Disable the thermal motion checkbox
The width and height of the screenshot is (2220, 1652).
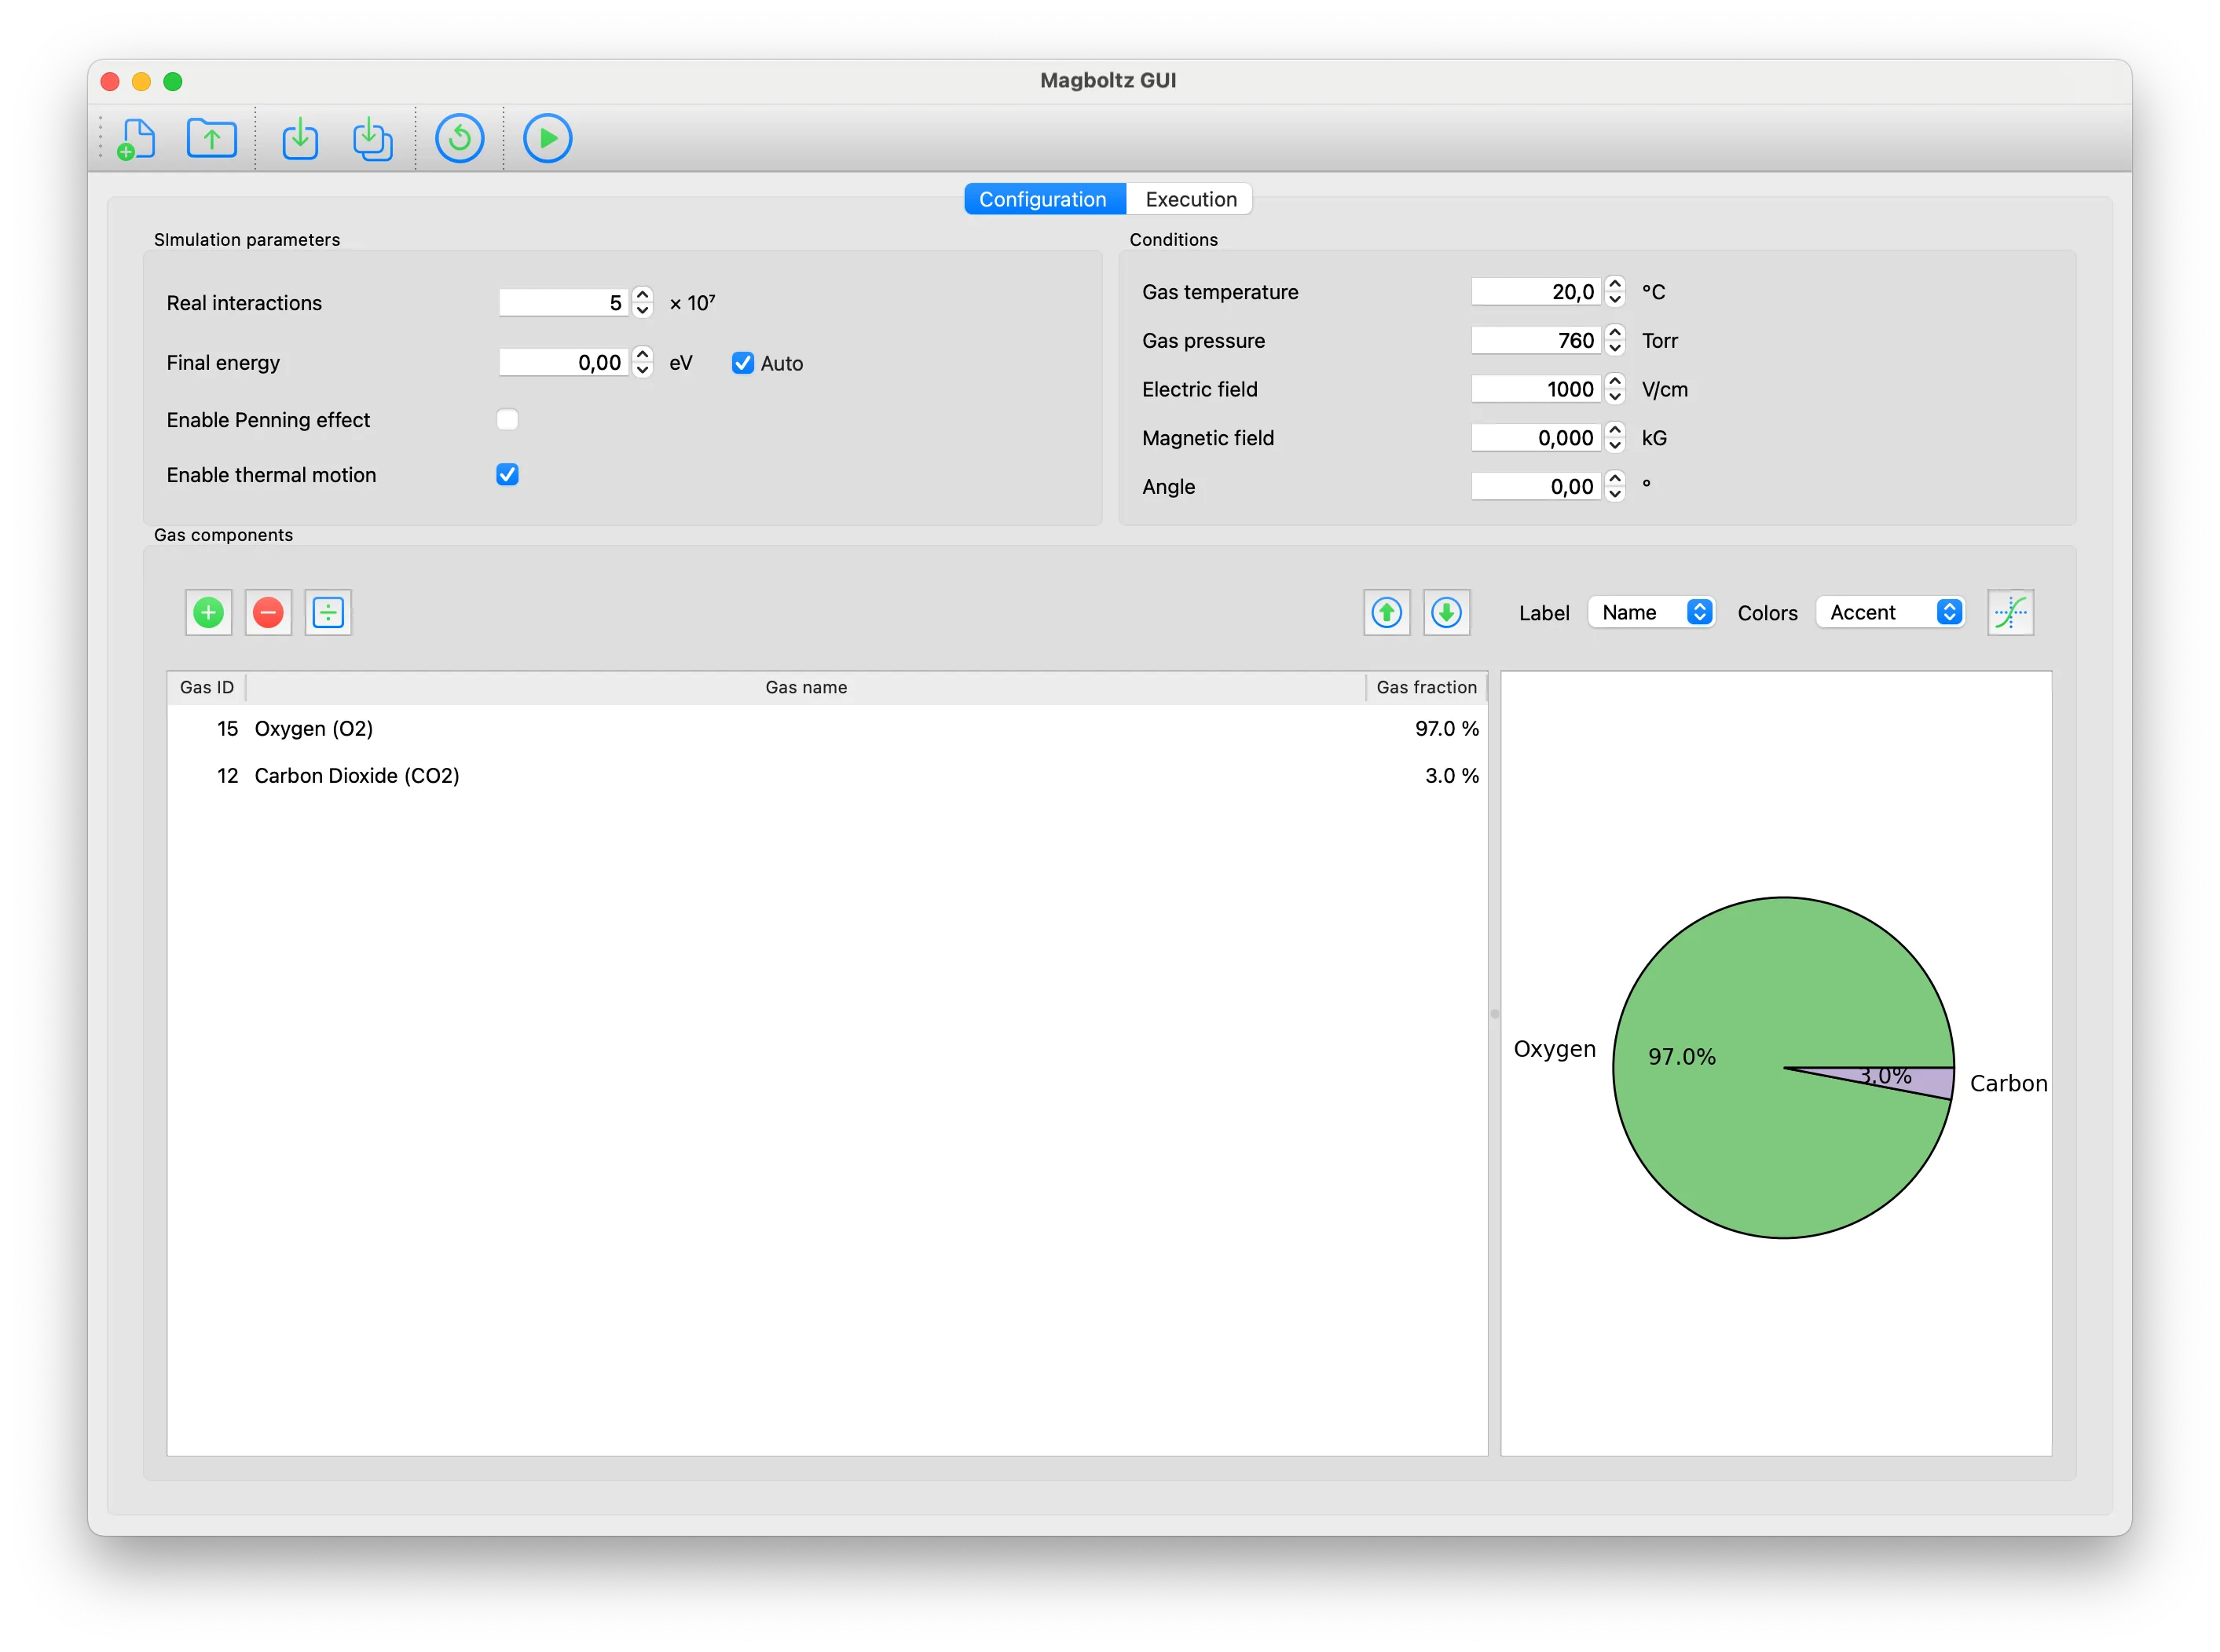tap(507, 474)
